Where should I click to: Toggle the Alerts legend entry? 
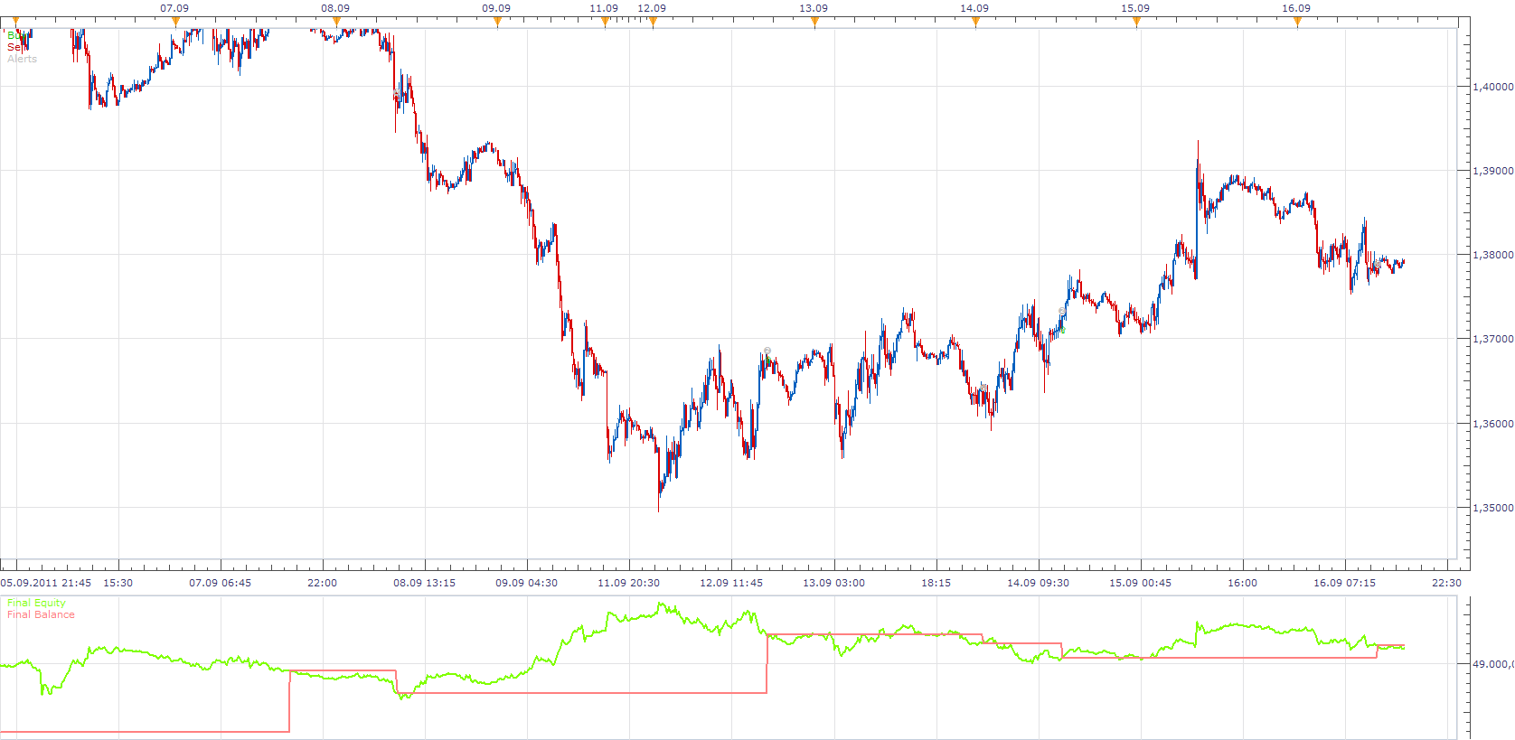[x=23, y=59]
